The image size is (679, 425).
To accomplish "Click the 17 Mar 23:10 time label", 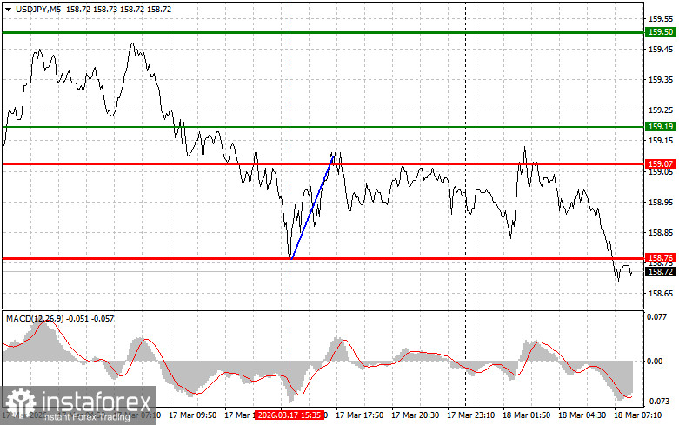I will pos(470,415).
